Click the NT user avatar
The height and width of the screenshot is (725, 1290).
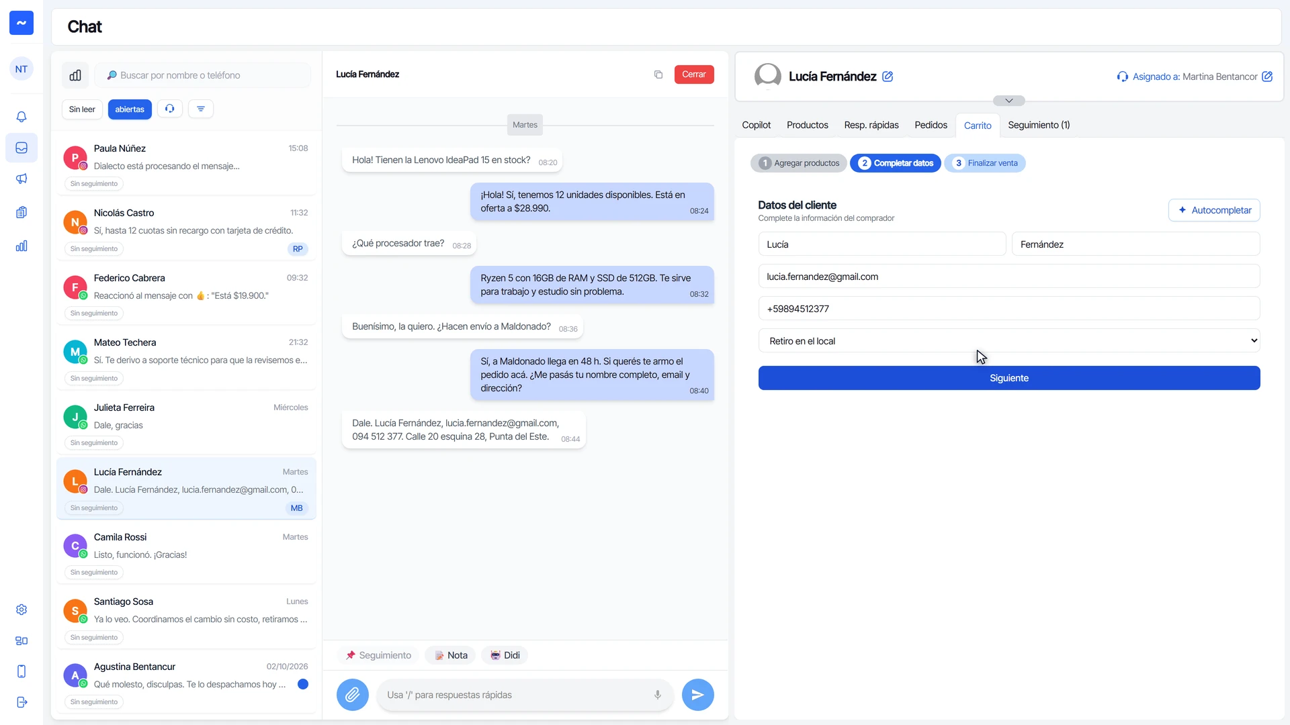(x=21, y=69)
